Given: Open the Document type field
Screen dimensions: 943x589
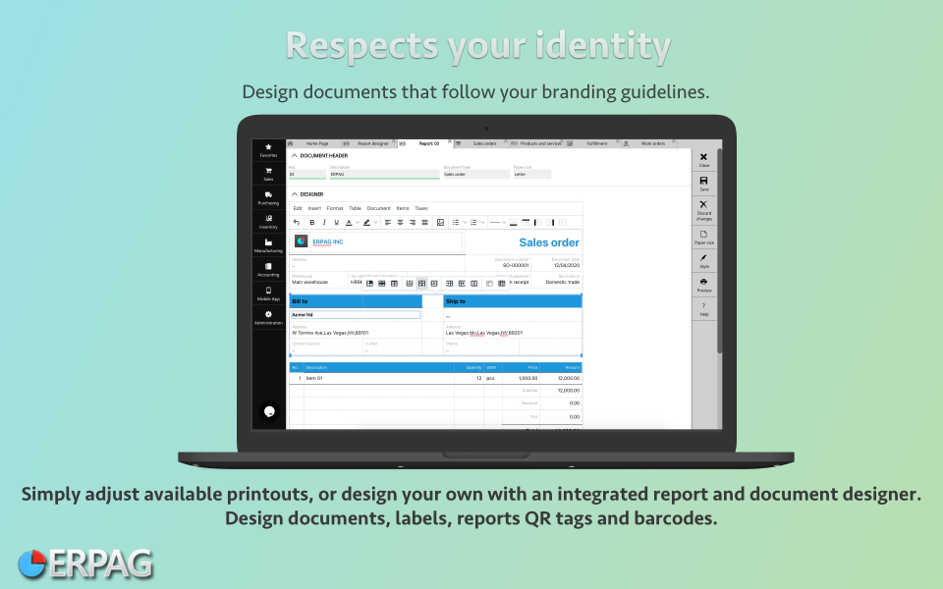Looking at the screenshot, I should tap(476, 175).
